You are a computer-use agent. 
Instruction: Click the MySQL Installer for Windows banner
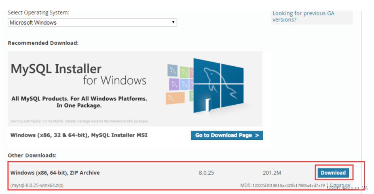(x=135, y=89)
